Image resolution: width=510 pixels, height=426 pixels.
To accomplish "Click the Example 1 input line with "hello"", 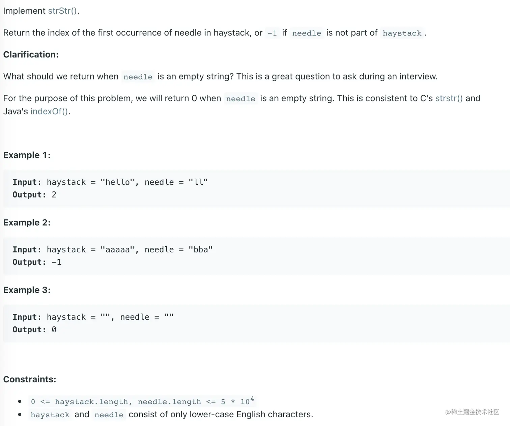I will (110, 182).
